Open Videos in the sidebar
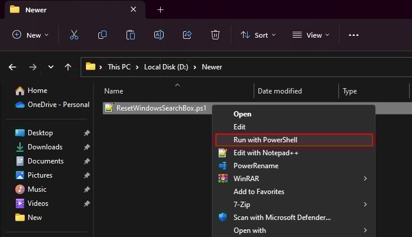The image size is (412, 237). pyautogui.click(x=32, y=203)
